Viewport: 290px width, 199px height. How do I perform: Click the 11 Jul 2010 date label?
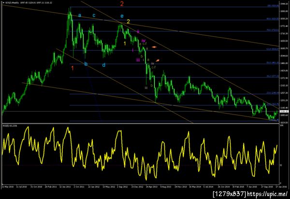(21, 187)
